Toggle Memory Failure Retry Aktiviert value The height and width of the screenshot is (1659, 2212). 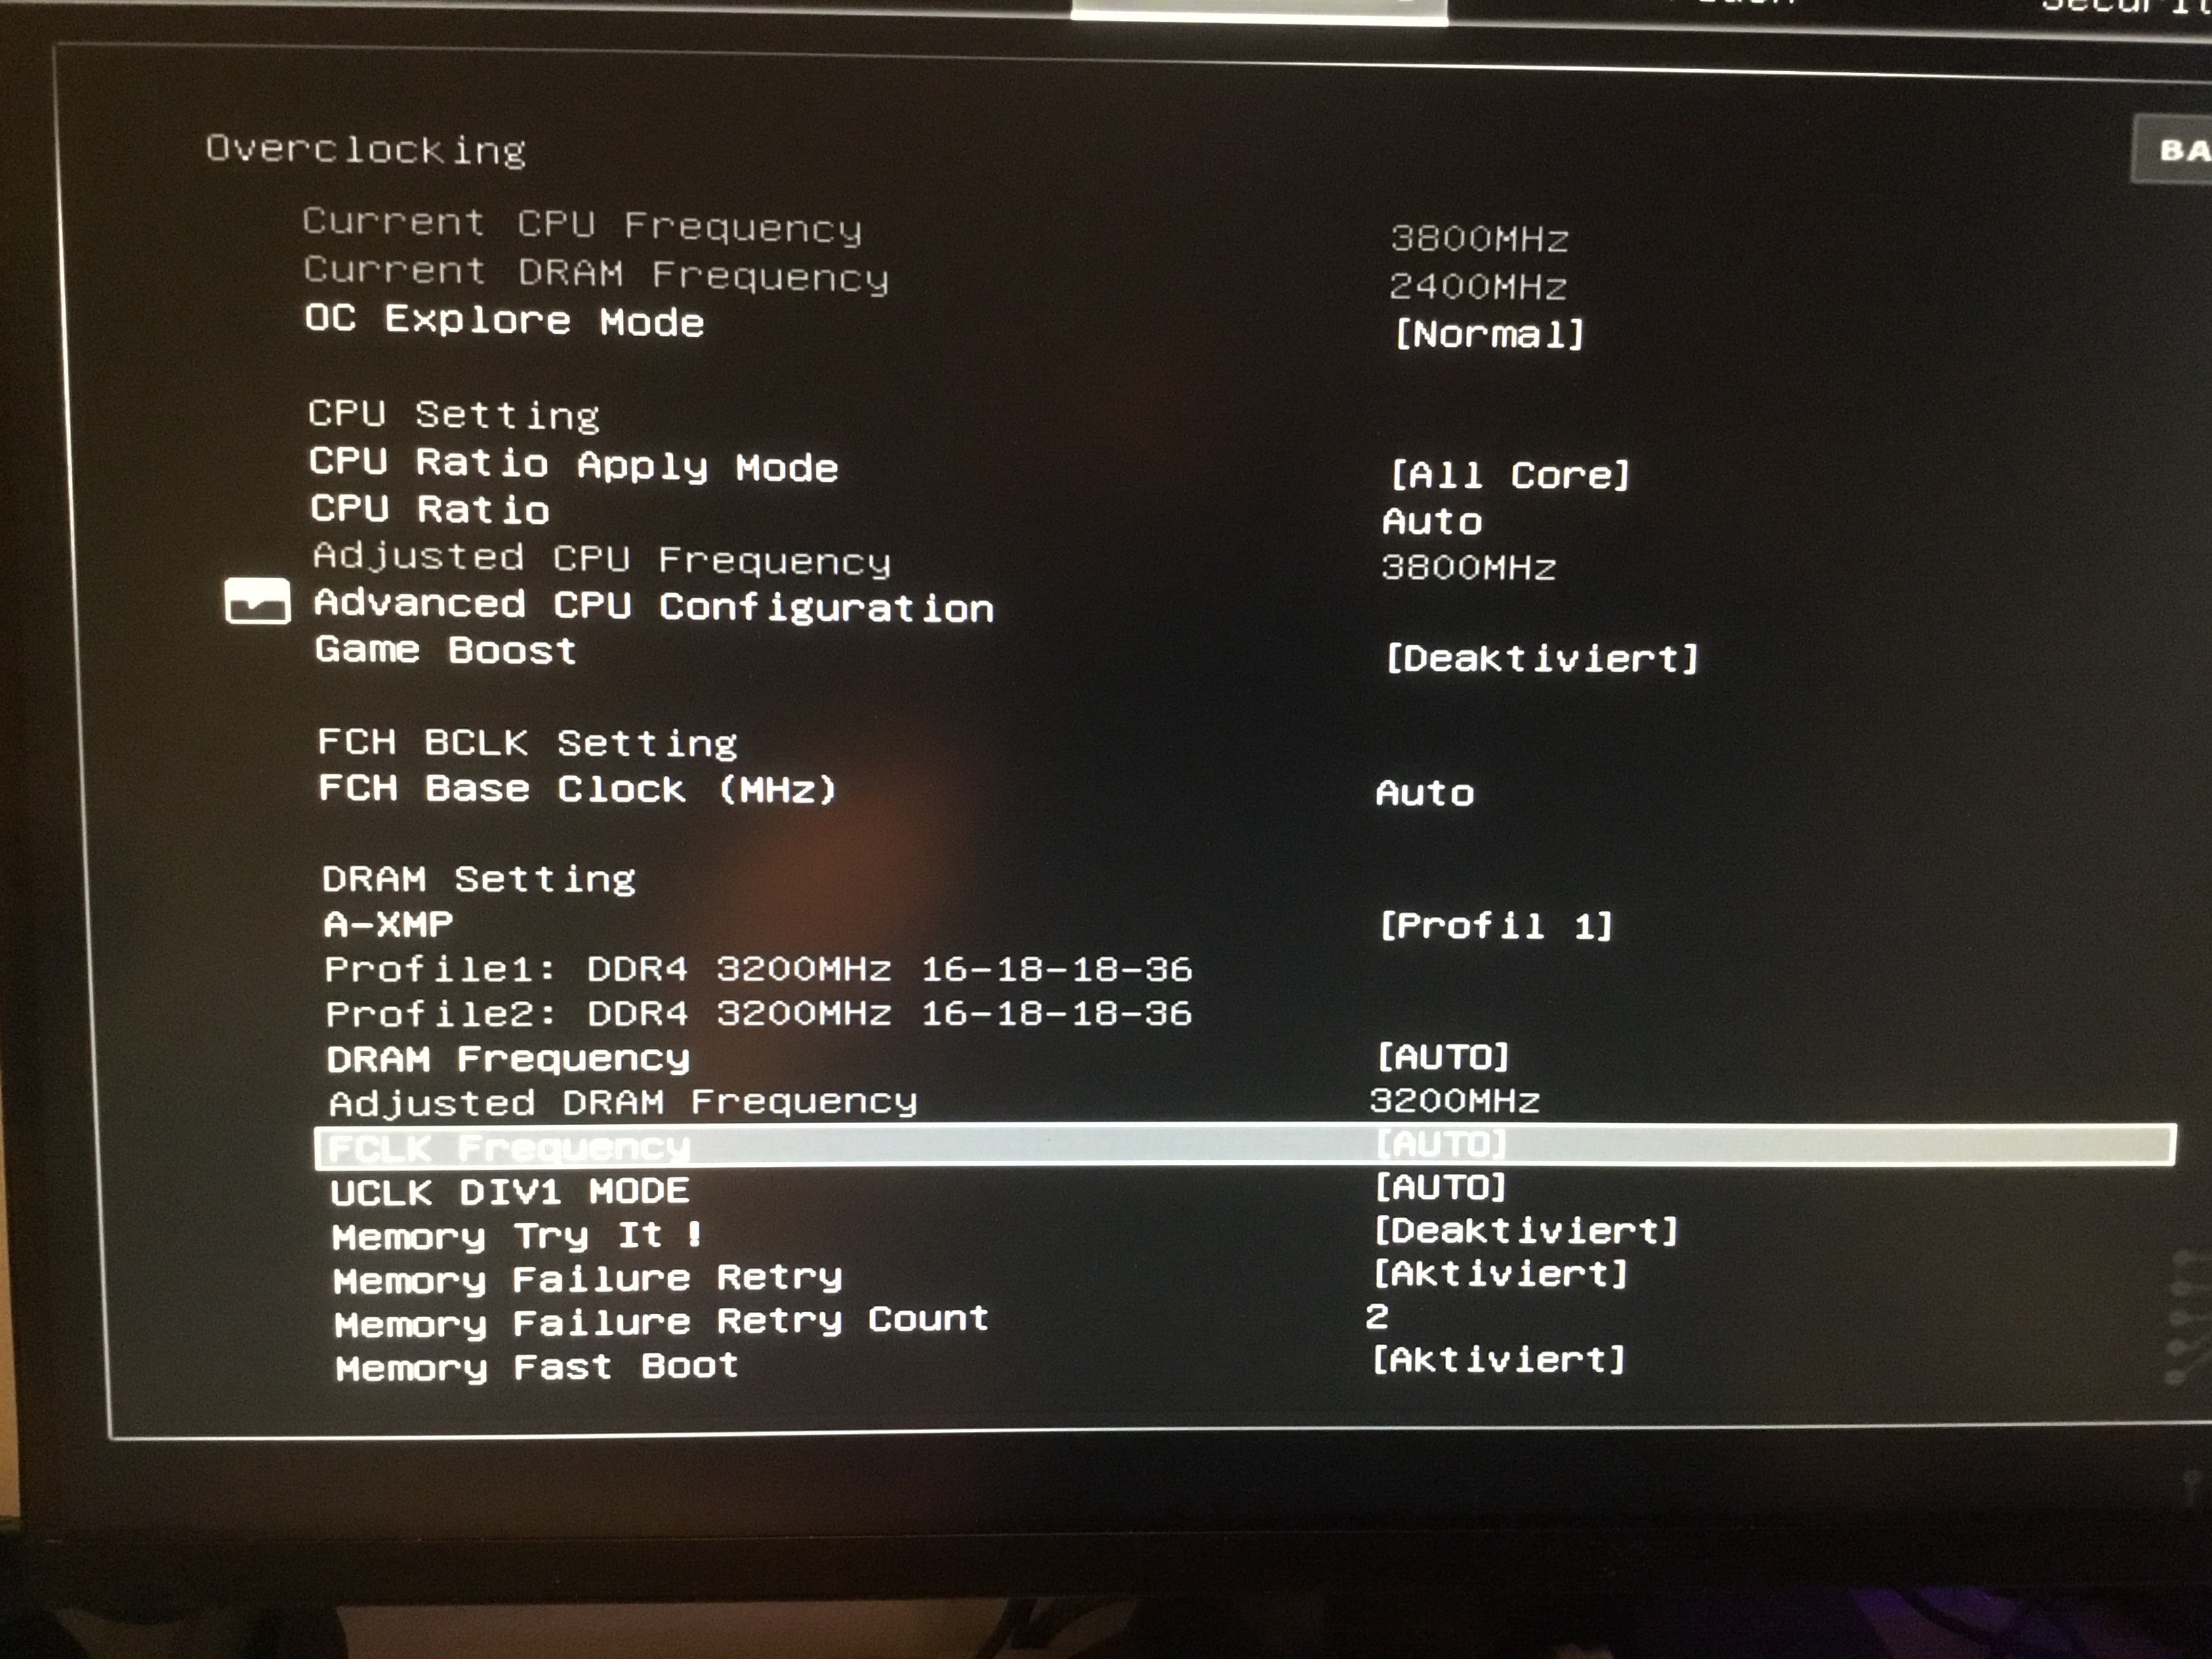1500,1274
